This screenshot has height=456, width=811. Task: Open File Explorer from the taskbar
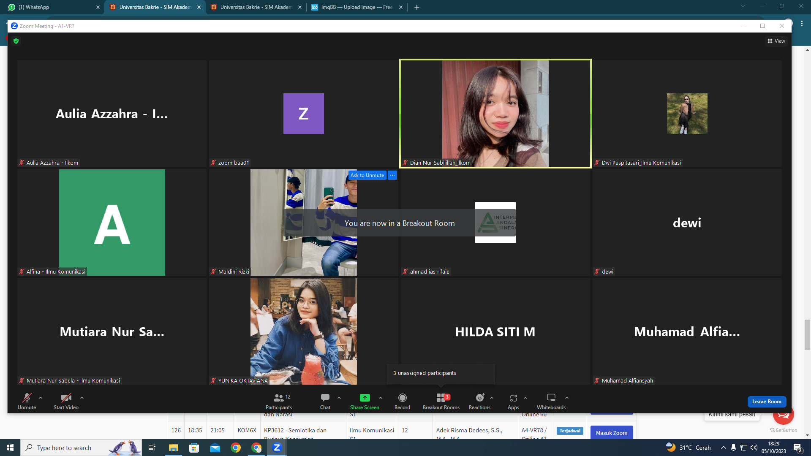pyautogui.click(x=173, y=448)
